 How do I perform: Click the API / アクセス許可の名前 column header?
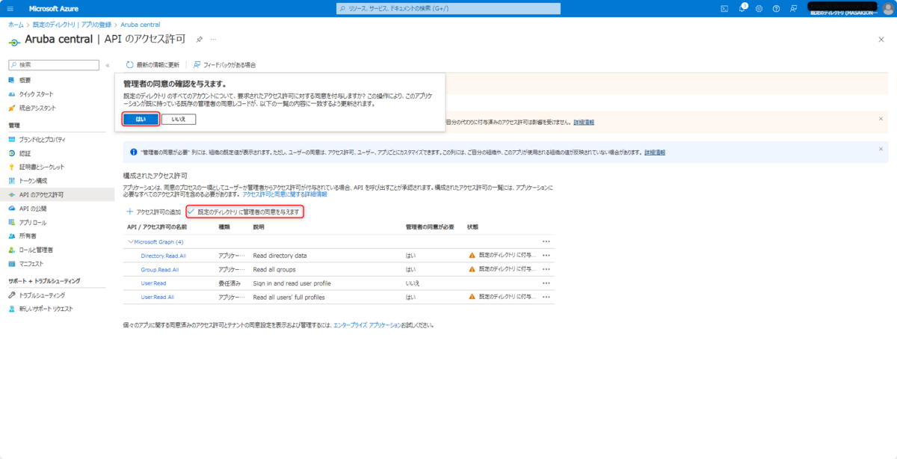(x=157, y=227)
